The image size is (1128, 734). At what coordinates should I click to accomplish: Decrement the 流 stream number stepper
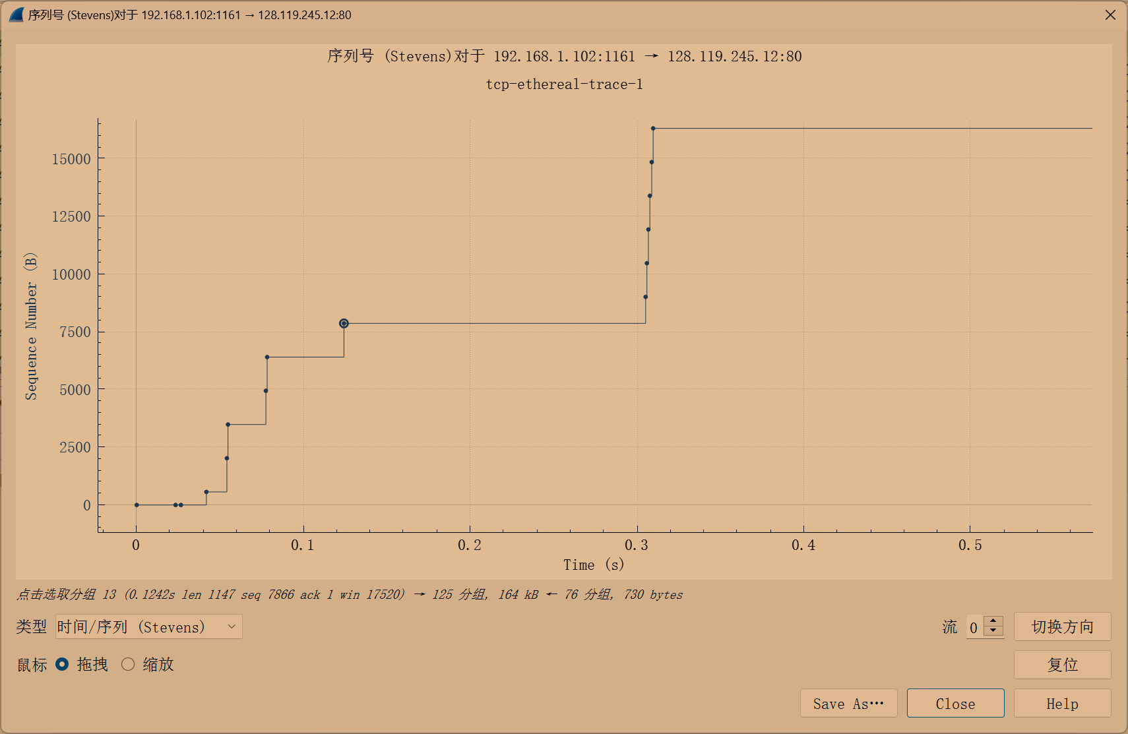pos(991,632)
